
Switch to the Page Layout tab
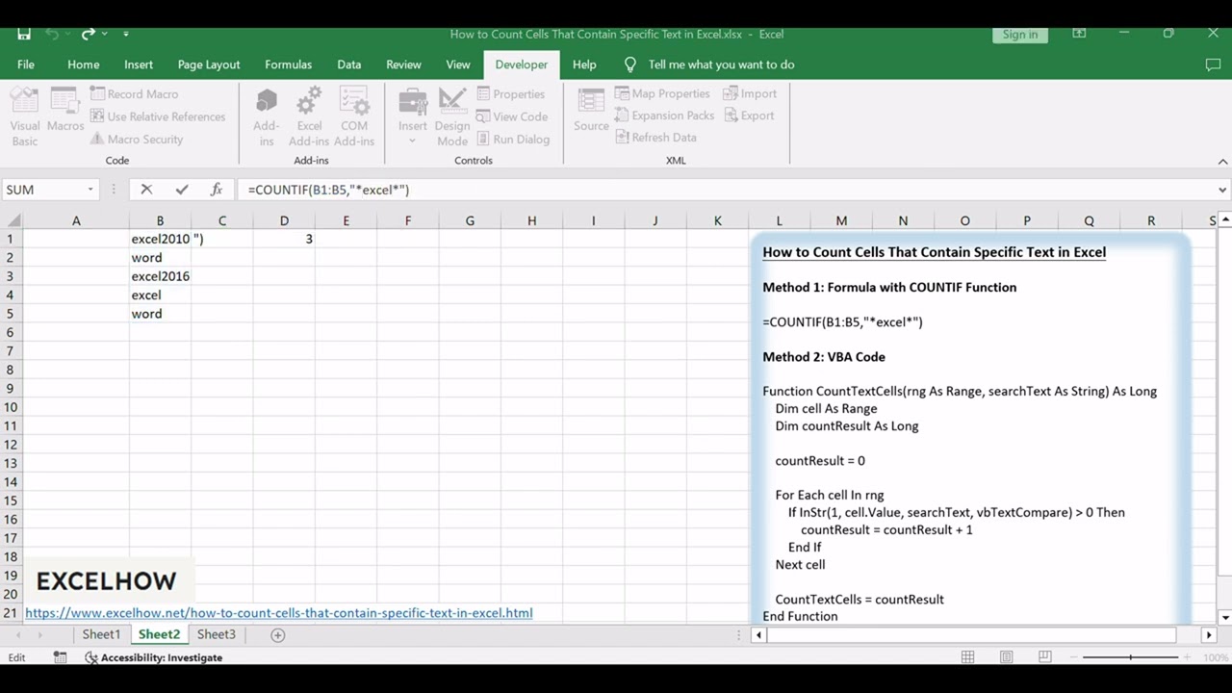tap(209, 64)
